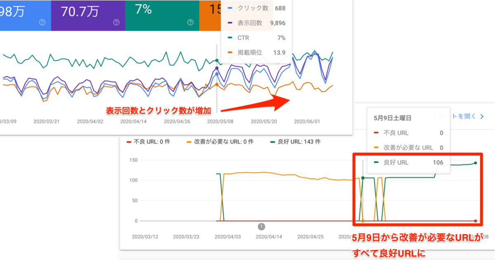Toggle the 70.7万 impressions metric card
Image resolution: width=495 pixels, height=260 pixels.
tap(88, 15)
